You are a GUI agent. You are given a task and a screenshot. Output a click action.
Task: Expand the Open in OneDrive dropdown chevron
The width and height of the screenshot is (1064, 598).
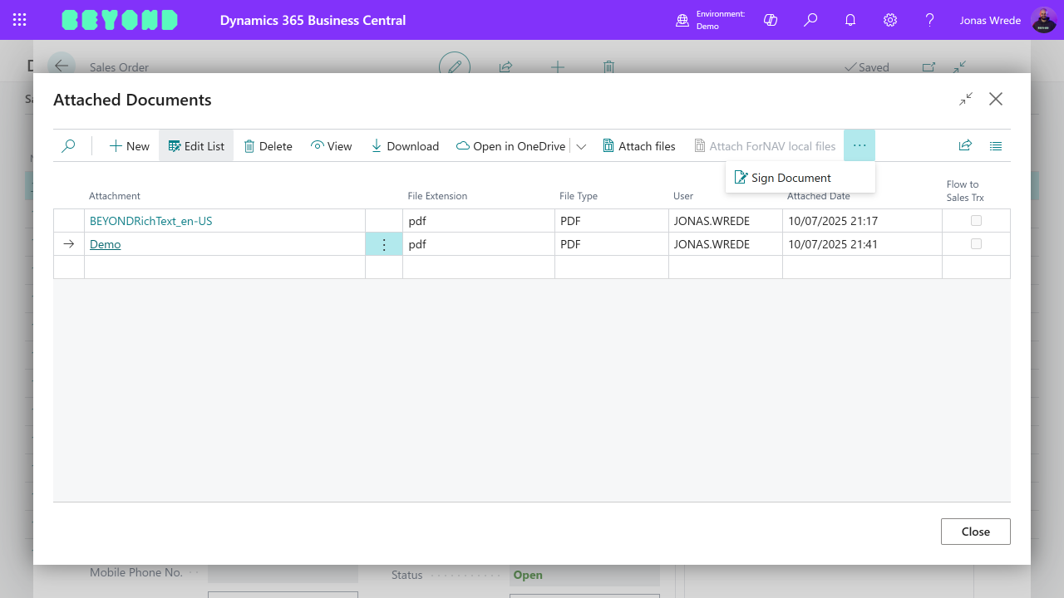[x=581, y=145]
